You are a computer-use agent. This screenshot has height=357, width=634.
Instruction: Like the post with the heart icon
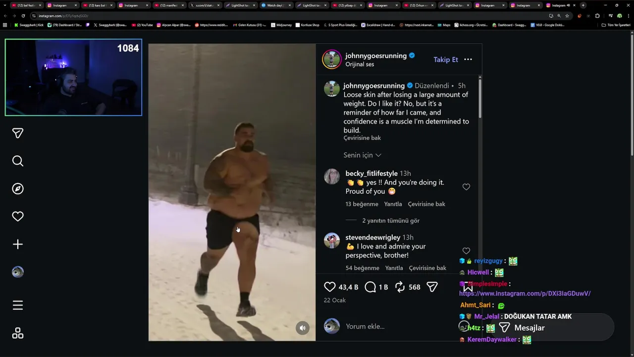tap(330, 287)
